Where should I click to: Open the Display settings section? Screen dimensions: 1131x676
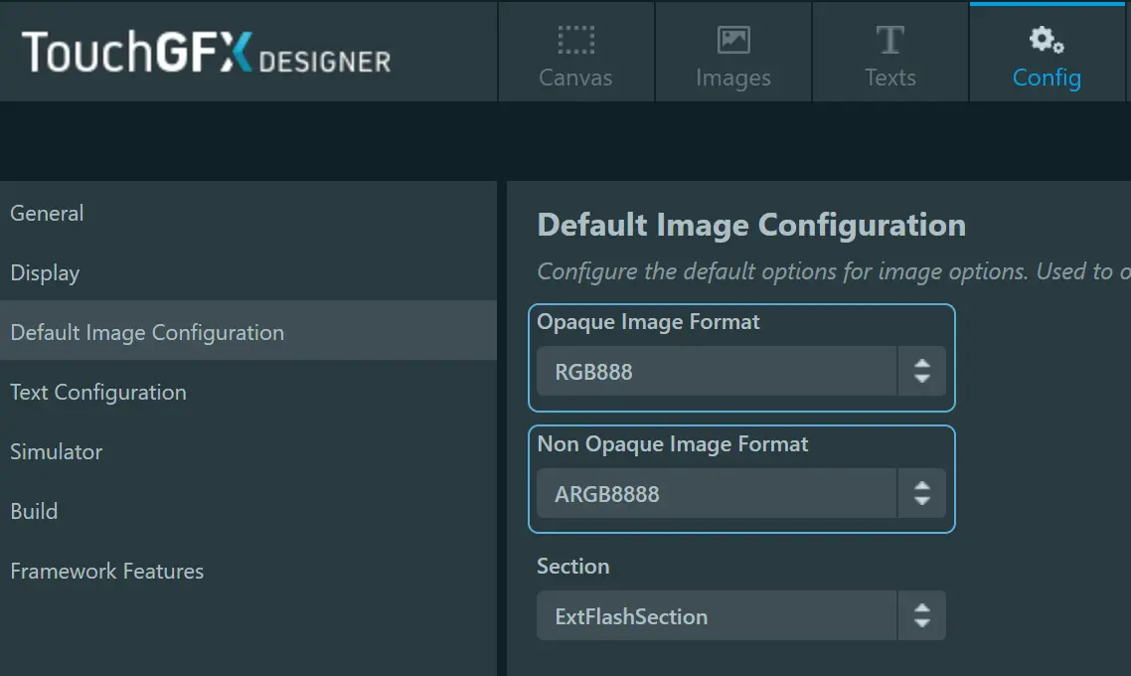[248, 272]
